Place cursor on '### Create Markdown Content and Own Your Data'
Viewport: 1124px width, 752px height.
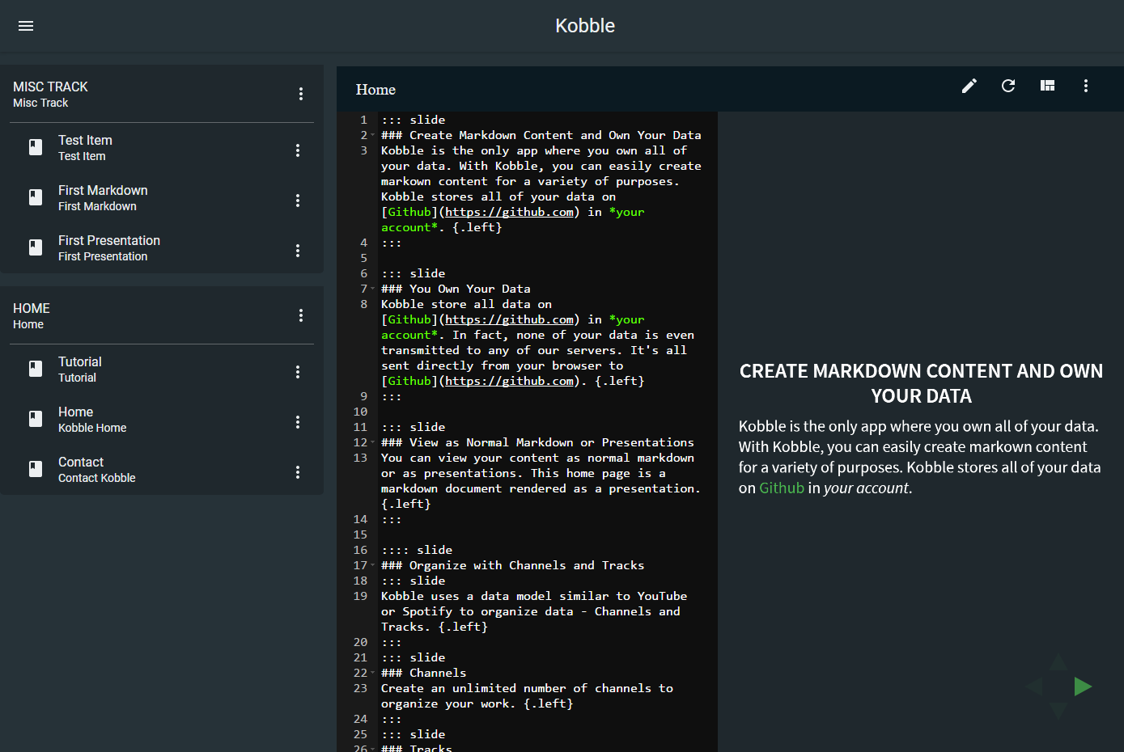pos(541,135)
